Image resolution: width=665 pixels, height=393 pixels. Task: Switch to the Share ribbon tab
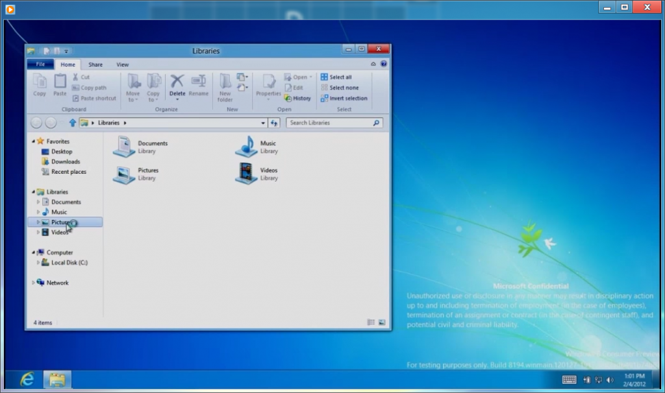pos(95,64)
